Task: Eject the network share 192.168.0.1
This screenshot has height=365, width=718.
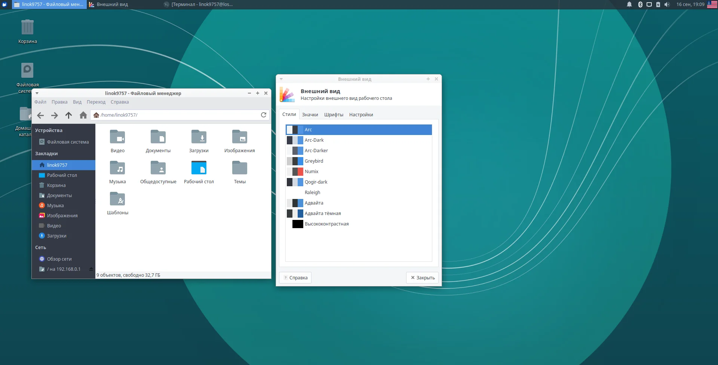Action: (91, 269)
